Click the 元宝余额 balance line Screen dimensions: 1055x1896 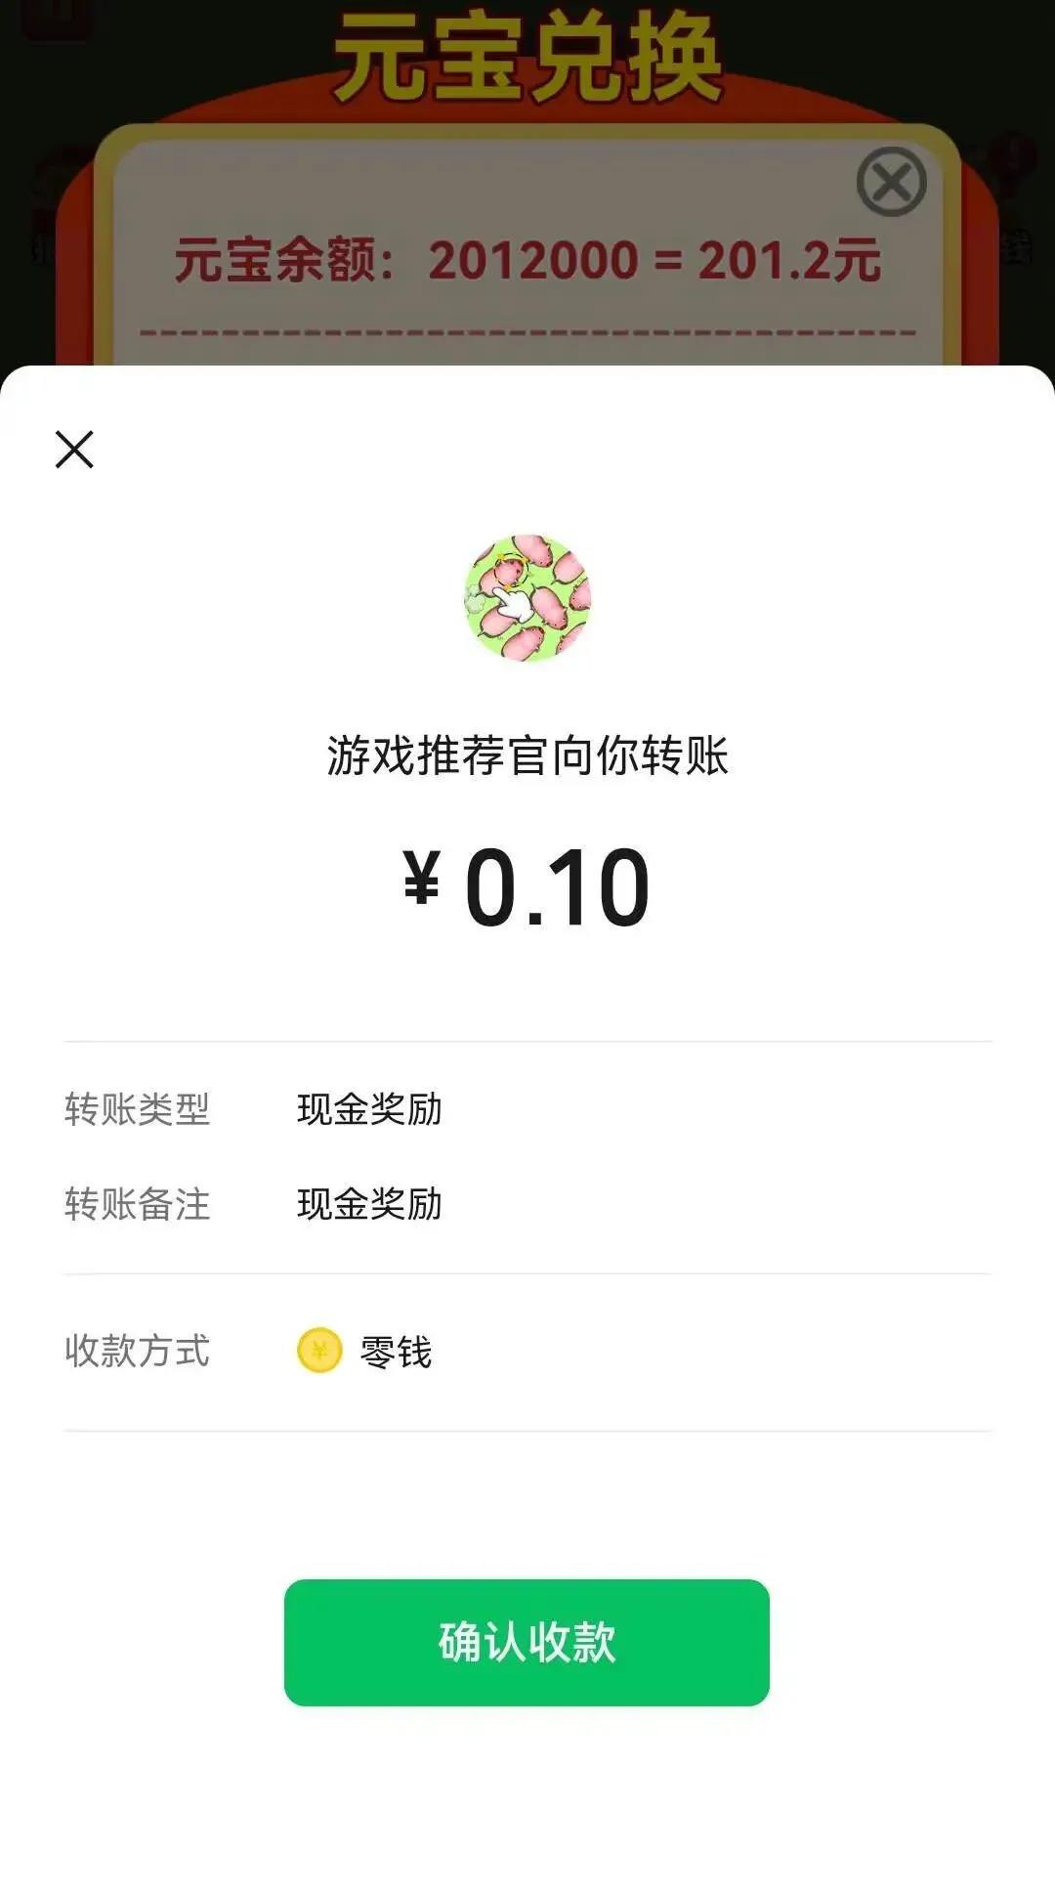point(527,260)
